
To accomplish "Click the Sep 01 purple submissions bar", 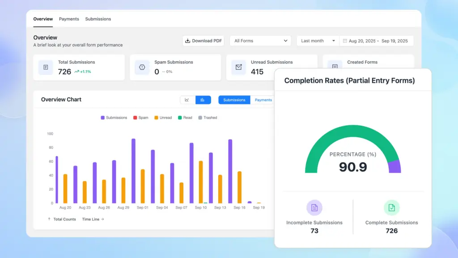I will coord(133,171).
